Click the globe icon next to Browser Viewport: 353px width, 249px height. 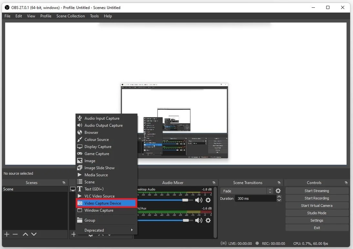point(80,132)
